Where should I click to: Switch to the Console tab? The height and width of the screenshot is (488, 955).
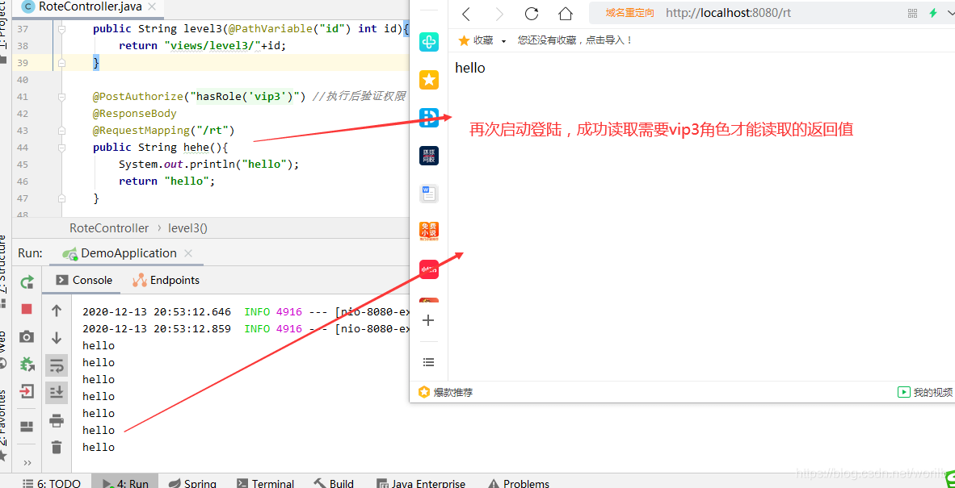point(85,280)
